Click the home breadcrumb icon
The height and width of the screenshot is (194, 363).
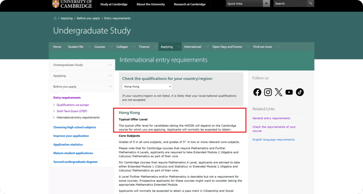55,18
